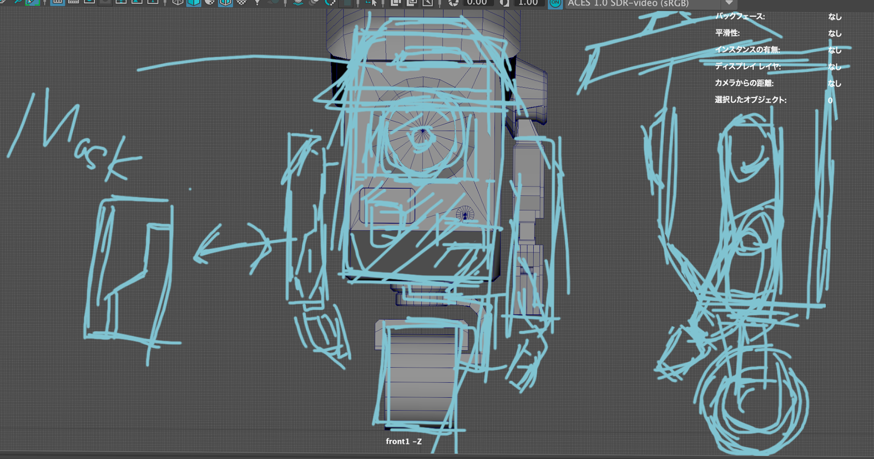Click the gamma reset icon

(x=504, y=2)
